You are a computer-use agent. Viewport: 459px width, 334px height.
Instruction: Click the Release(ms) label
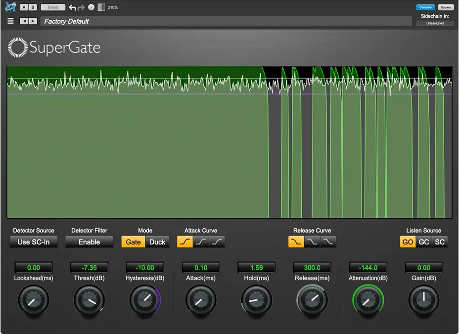[312, 278]
